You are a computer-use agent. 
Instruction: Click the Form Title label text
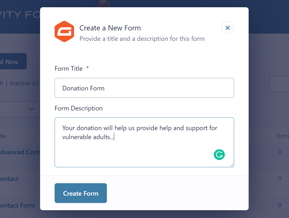(x=69, y=69)
